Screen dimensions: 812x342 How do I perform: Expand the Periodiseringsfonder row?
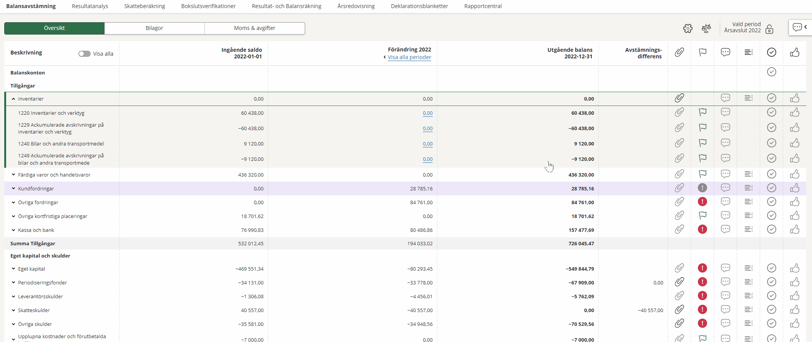[x=13, y=283]
